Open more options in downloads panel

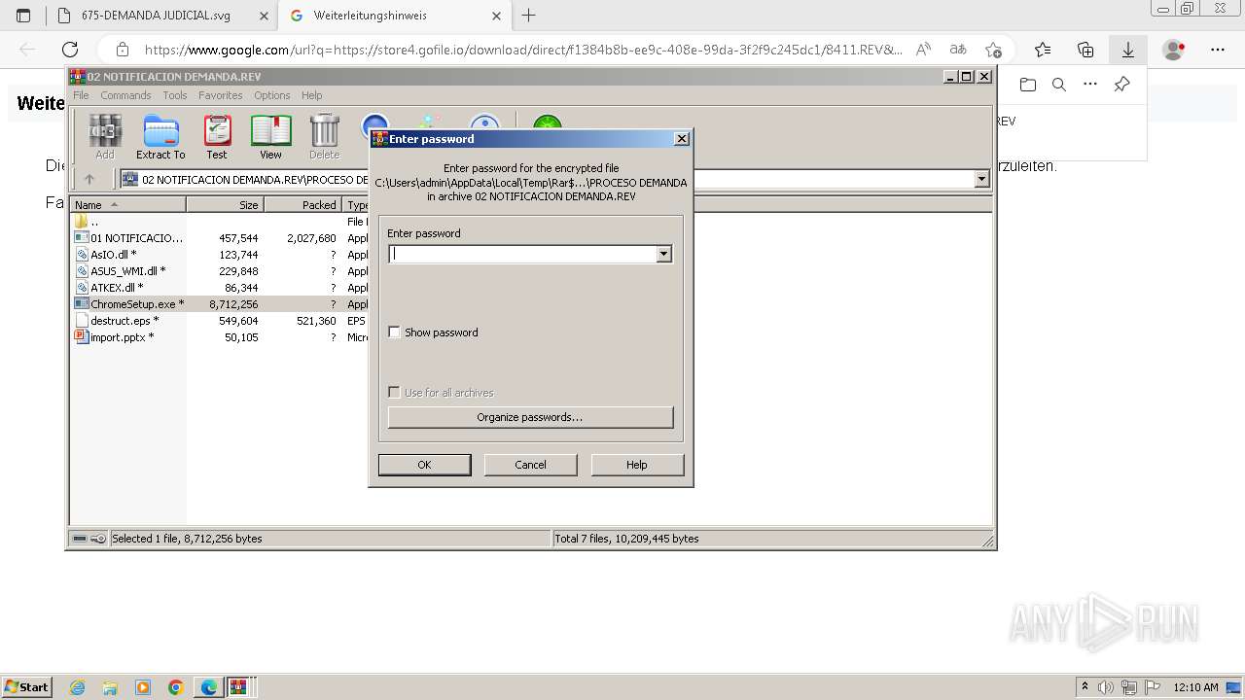pyautogui.click(x=1090, y=85)
